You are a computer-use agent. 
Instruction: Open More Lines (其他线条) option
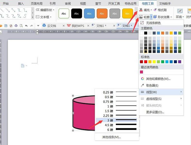pyautogui.click(x=112, y=137)
